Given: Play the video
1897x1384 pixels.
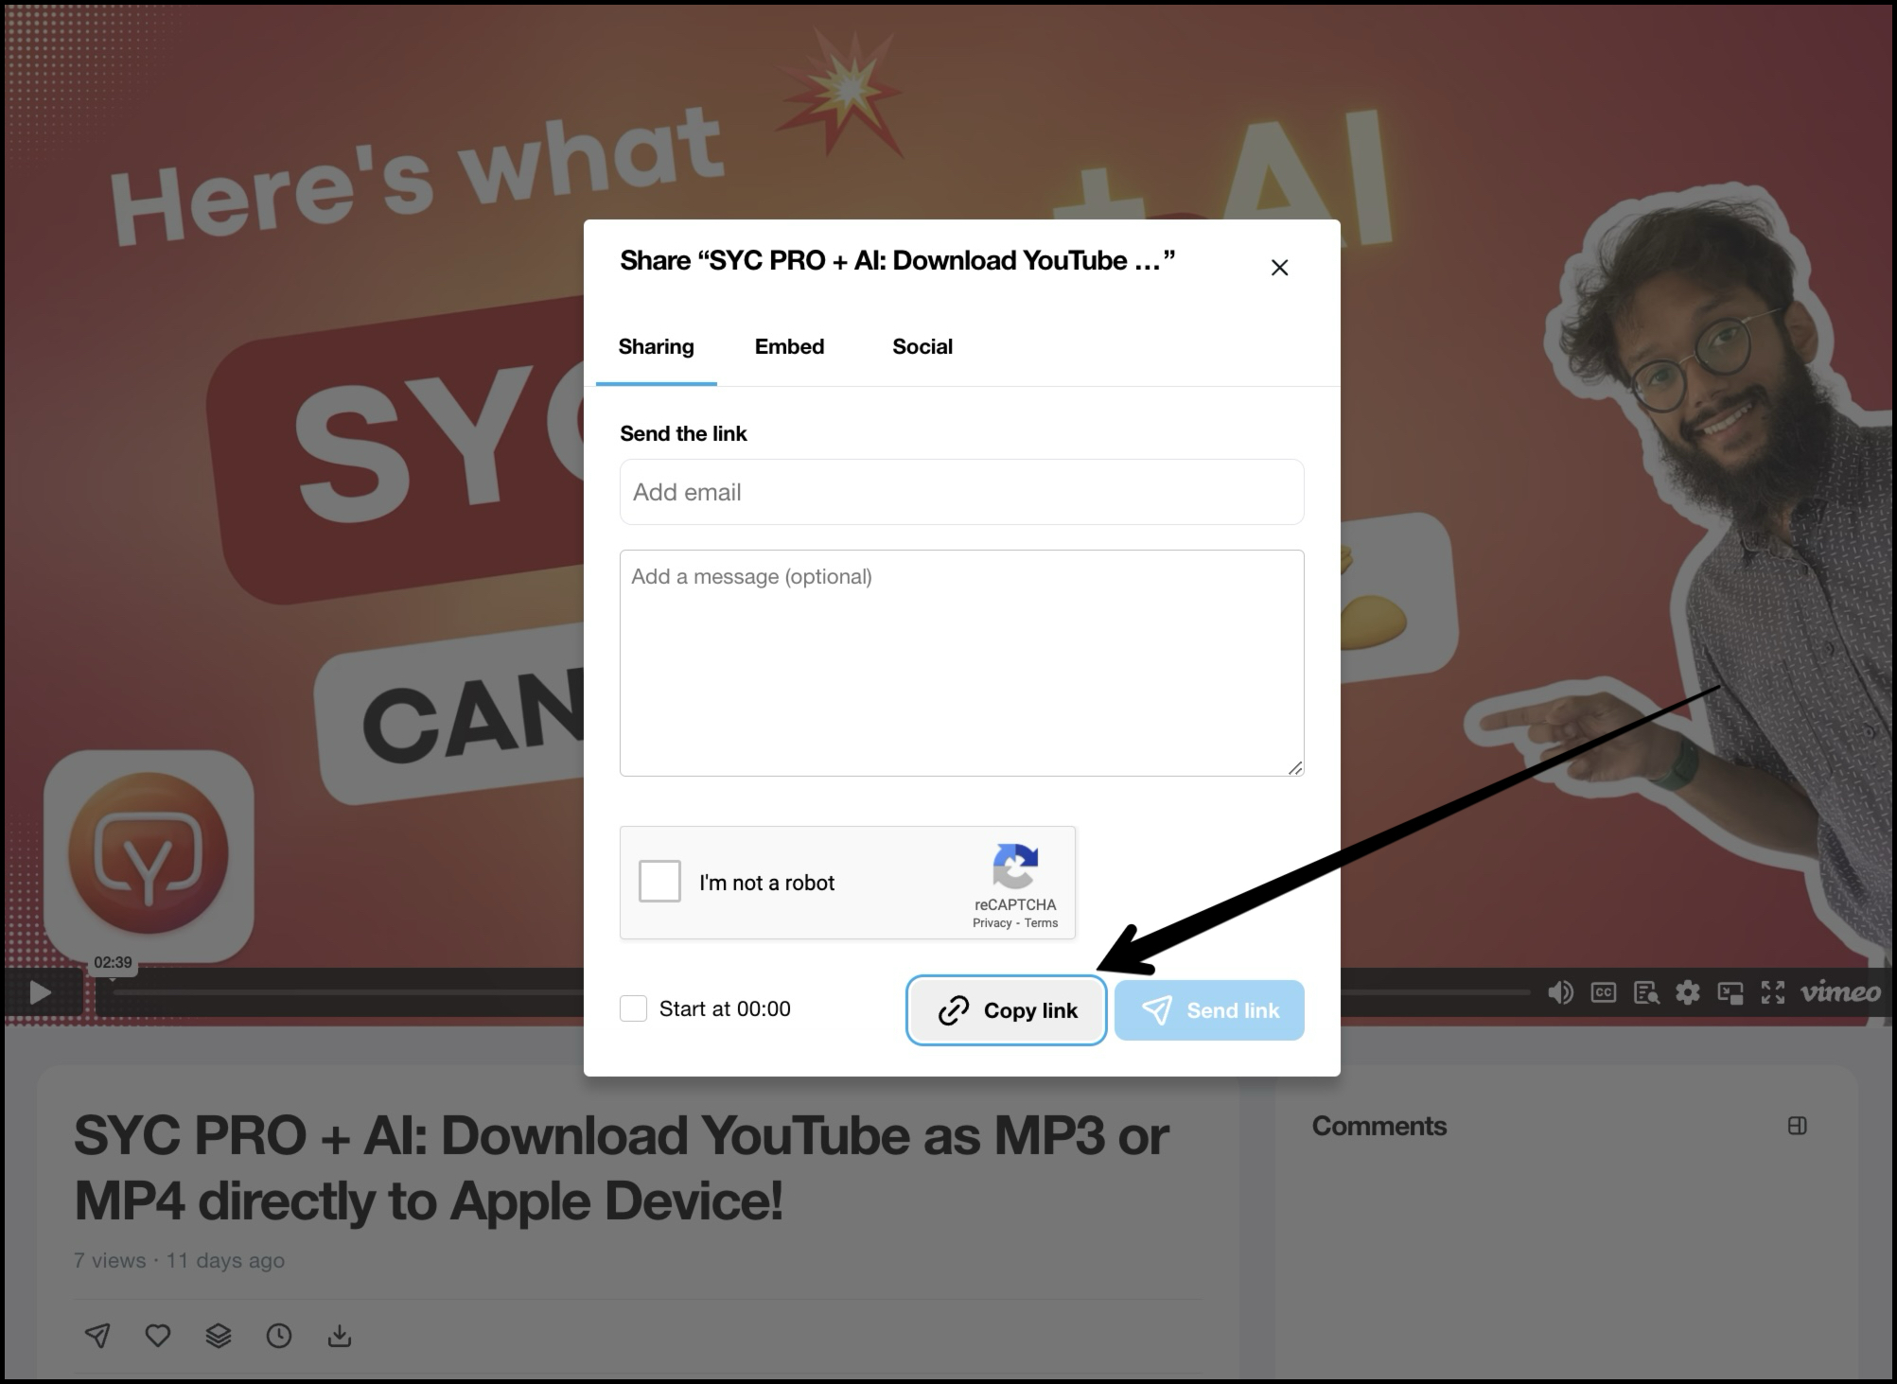Looking at the screenshot, I should [x=41, y=992].
